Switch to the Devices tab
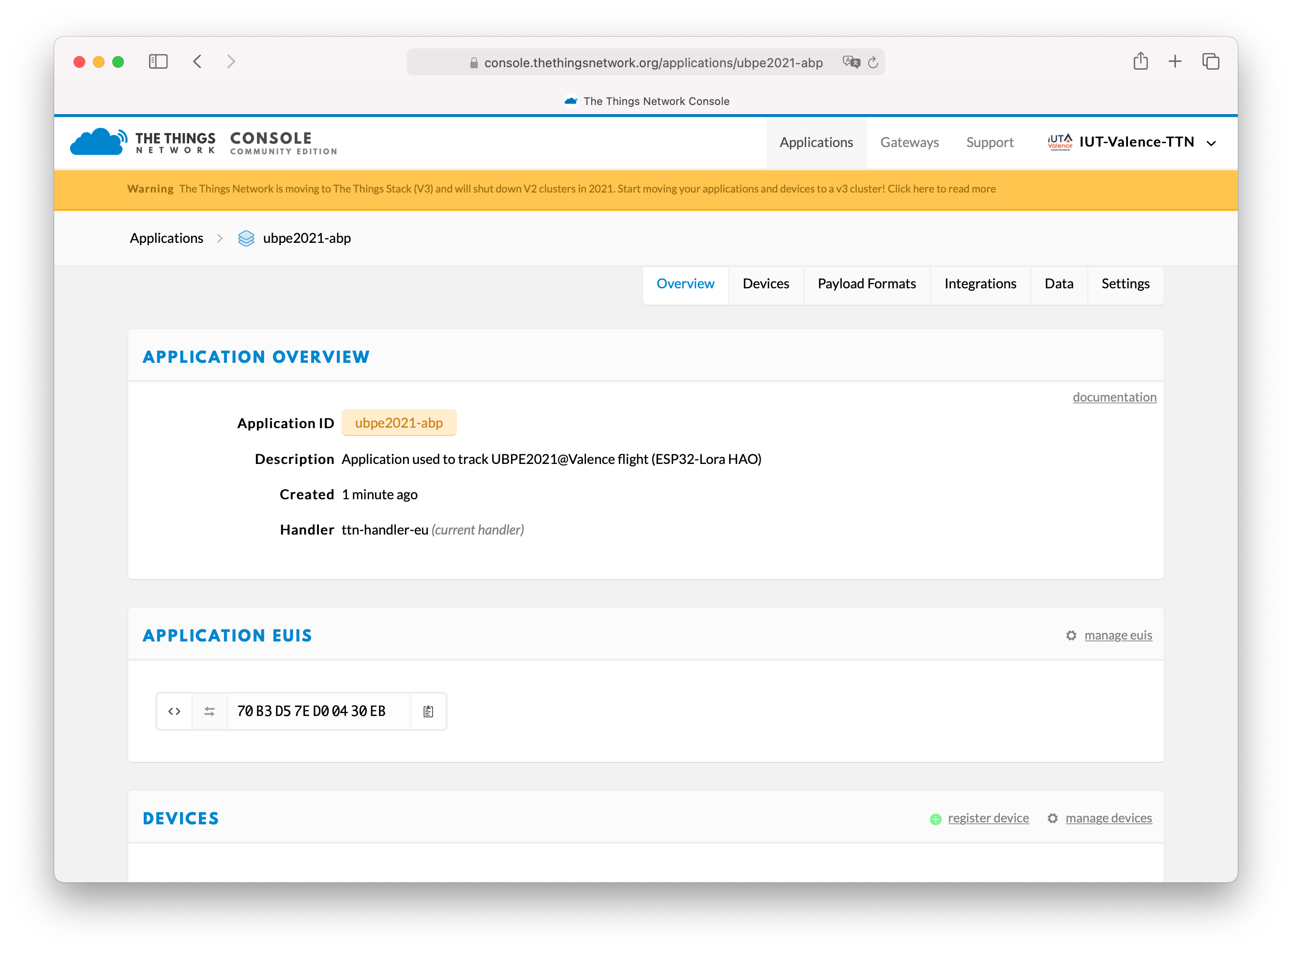This screenshot has height=954, width=1292. [766, 284]
